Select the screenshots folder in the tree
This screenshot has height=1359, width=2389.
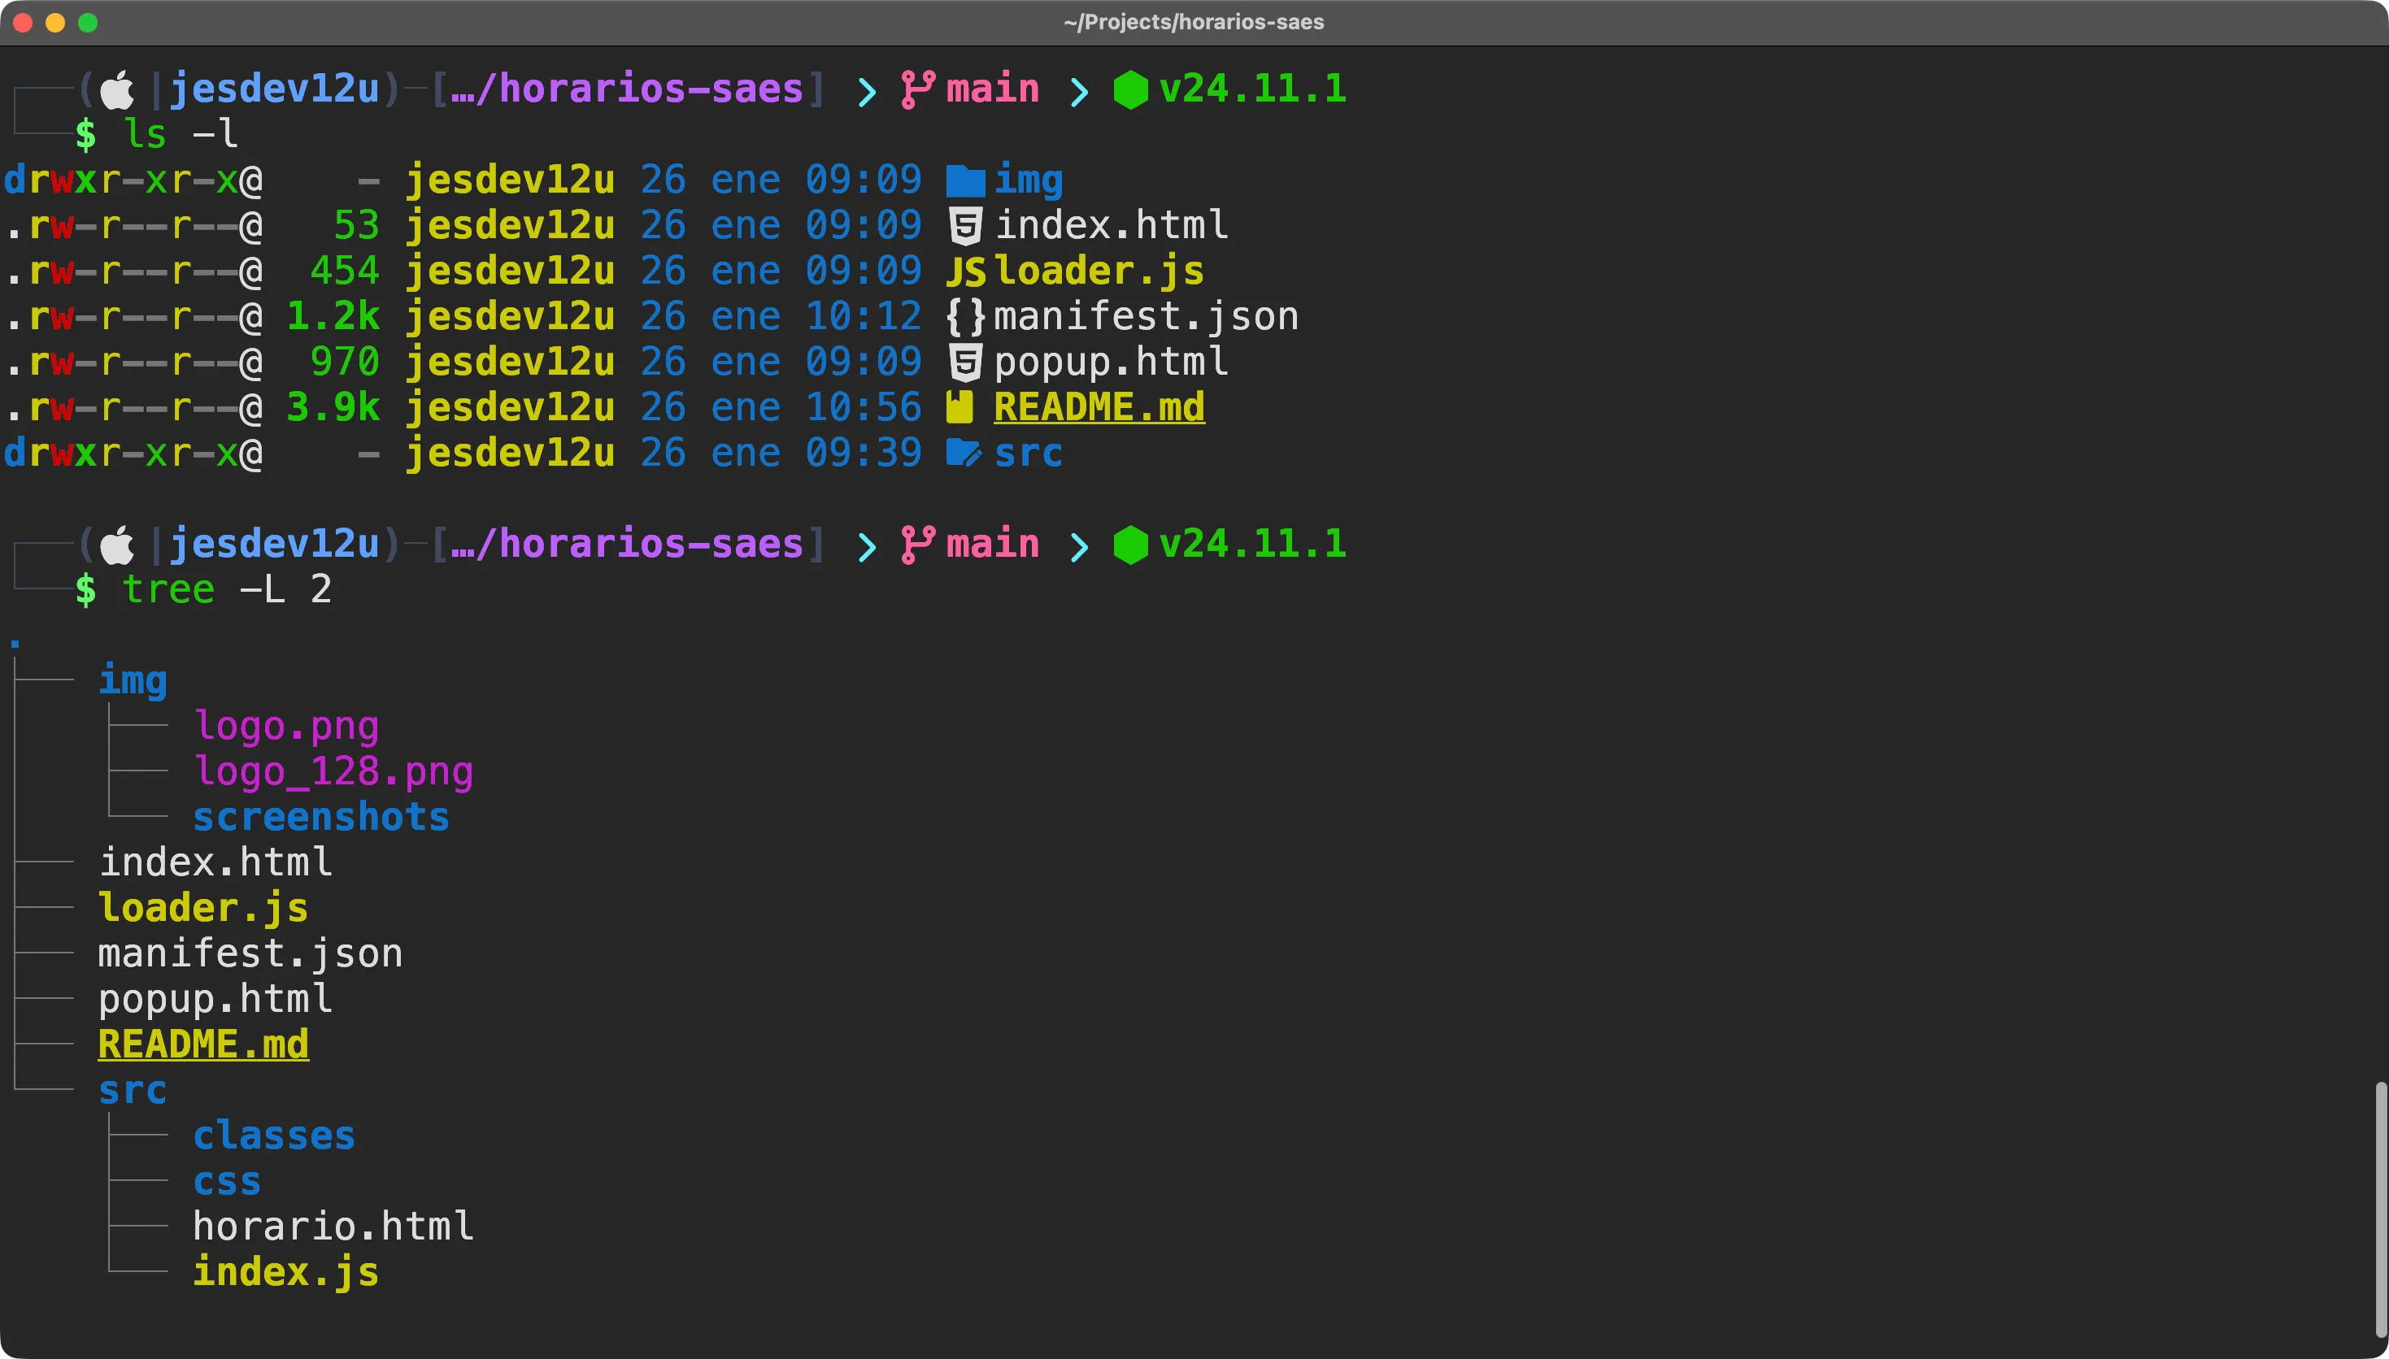[x=320, y=817]
